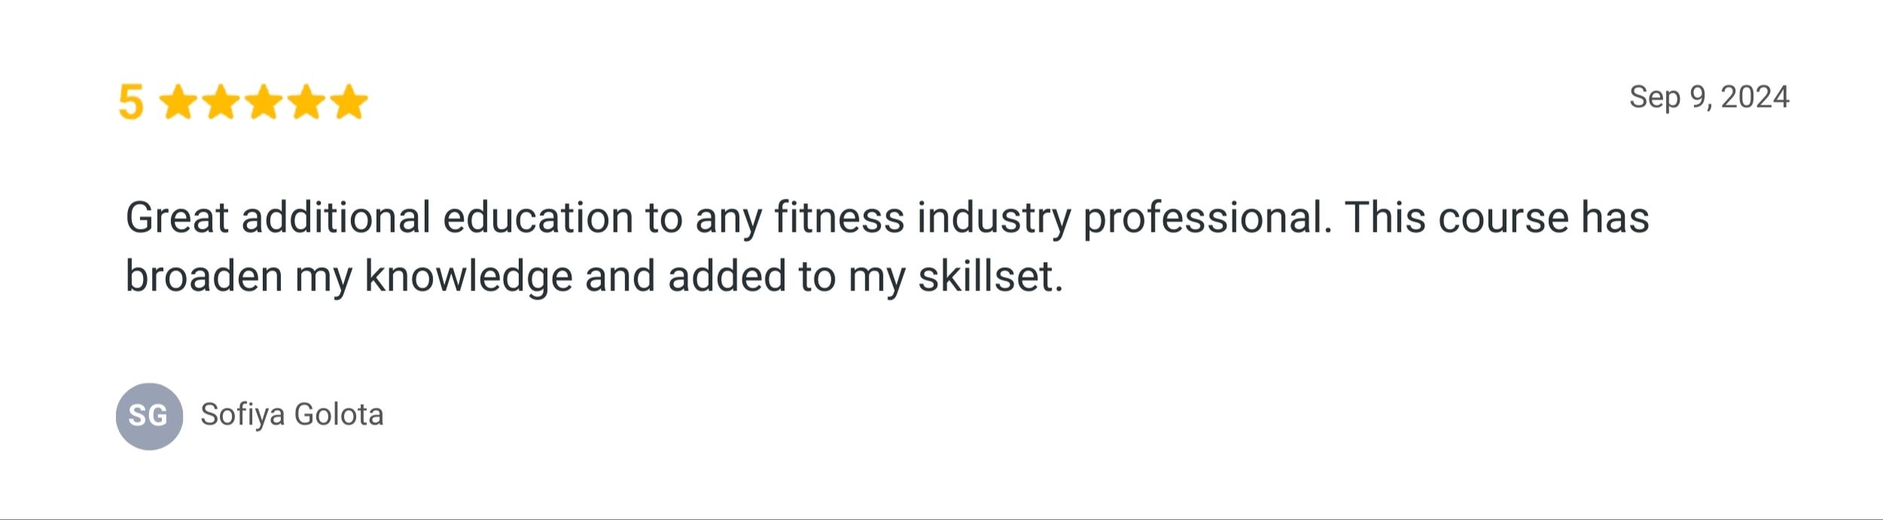Click the word 'knowledge' in the review
The width and height of the screenshot is (1883, 520).
point(468,278)
